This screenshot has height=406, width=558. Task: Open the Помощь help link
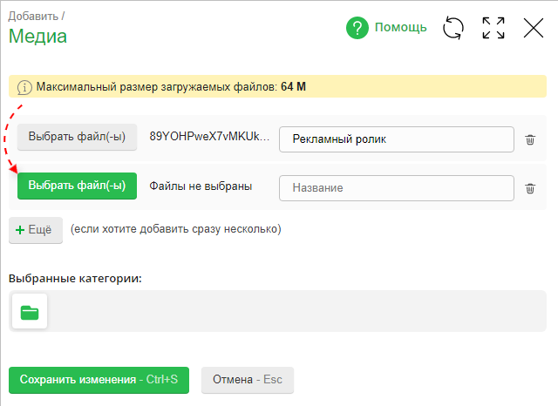(400, 28)
